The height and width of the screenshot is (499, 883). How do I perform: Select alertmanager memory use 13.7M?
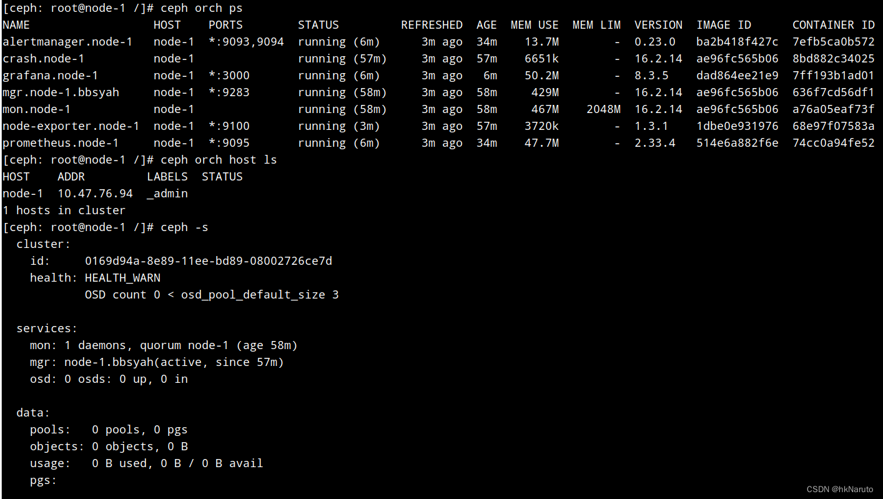click(541, 42)
